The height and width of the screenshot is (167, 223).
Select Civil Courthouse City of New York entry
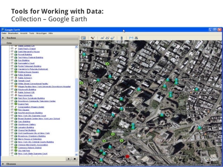34,133
